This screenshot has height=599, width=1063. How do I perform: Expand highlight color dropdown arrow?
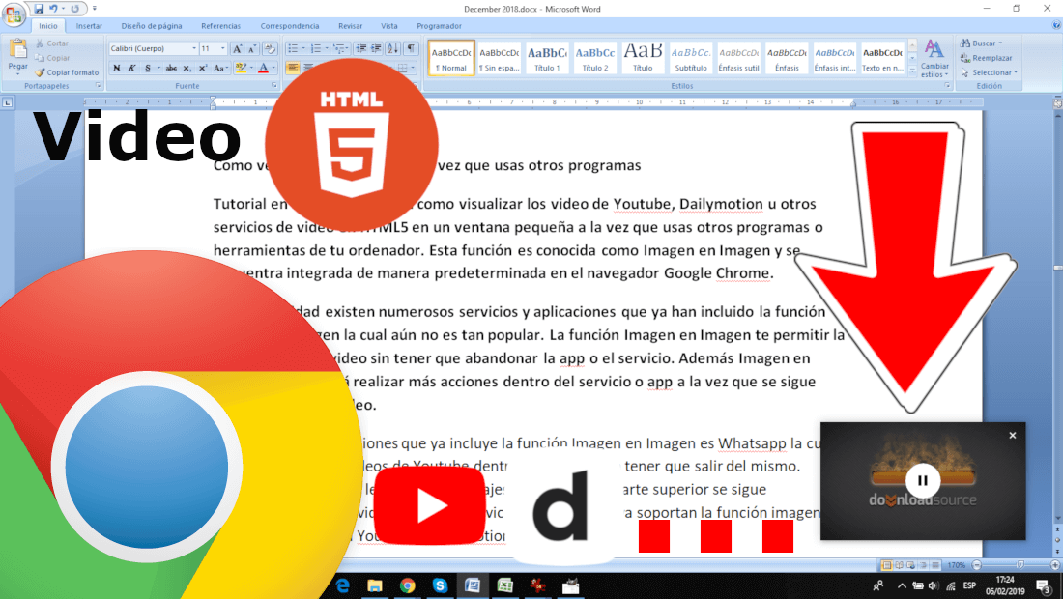[251, 68]
